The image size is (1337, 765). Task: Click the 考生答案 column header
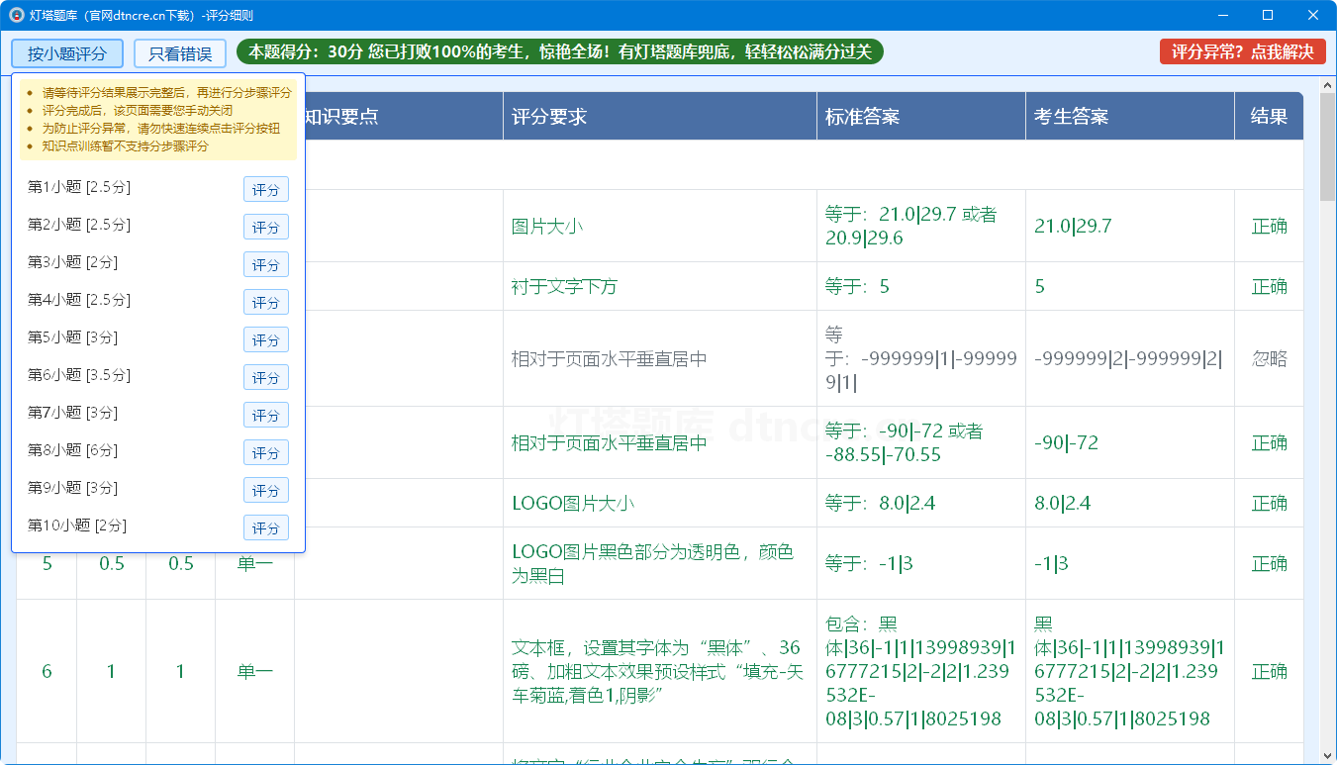(1130, 116)
